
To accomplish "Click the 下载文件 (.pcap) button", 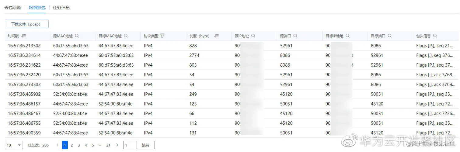I will (27, 24).
